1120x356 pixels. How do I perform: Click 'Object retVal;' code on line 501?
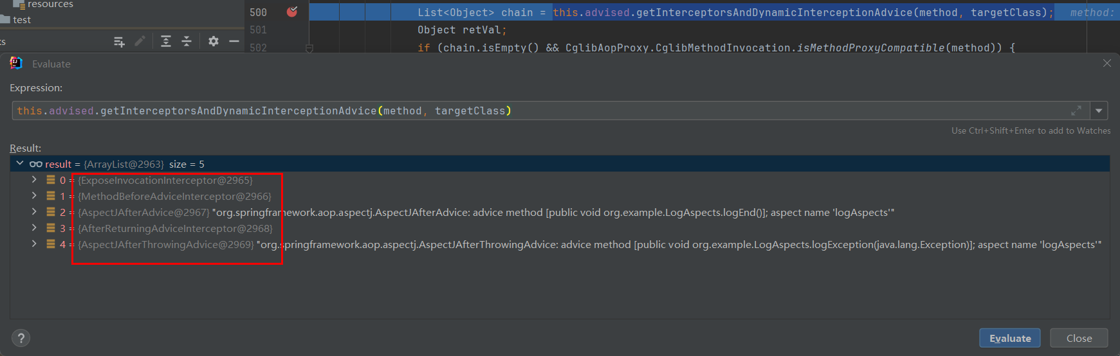coord(462,30)
